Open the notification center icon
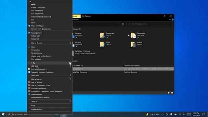This screenshot has width=208, height=117. coord(204,114)
